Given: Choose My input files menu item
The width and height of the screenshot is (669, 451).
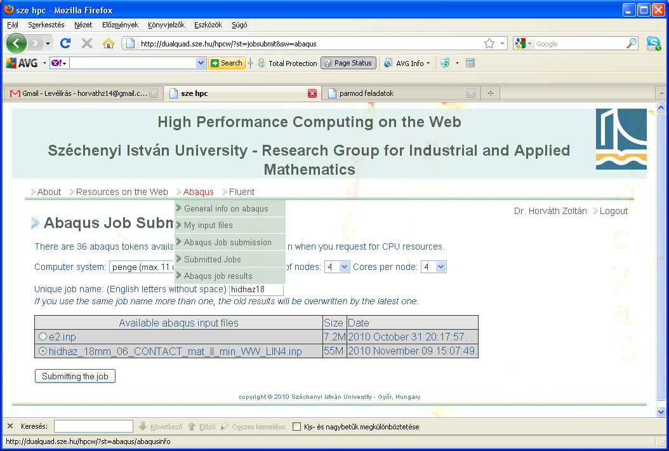Looking at the screenshot, I should (230, 225).
